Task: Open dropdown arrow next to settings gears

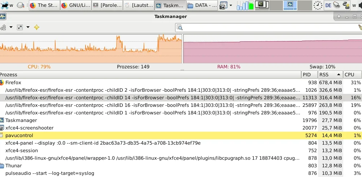Action: [11, 27]
